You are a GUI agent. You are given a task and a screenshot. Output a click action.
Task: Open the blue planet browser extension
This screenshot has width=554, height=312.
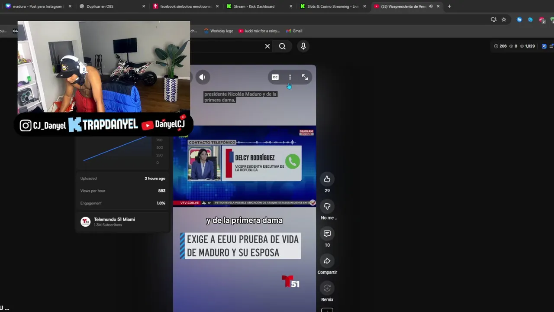[530, 19]
